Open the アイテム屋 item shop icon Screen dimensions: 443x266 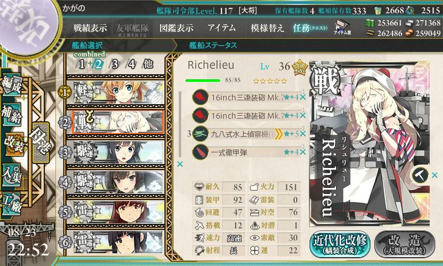[342, 28]
